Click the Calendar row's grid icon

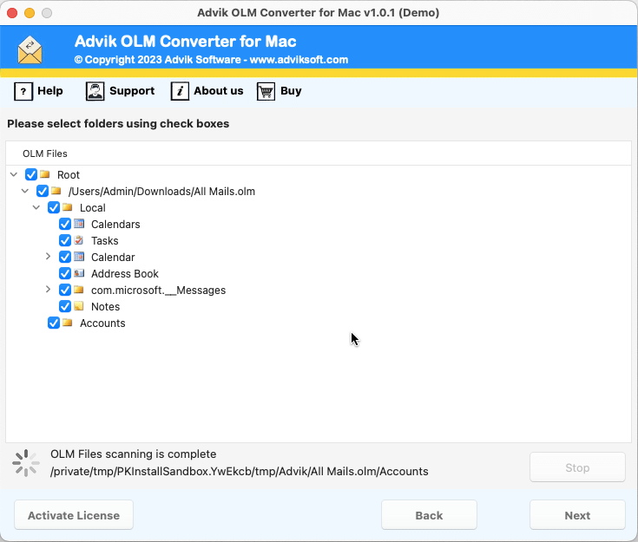79,257
